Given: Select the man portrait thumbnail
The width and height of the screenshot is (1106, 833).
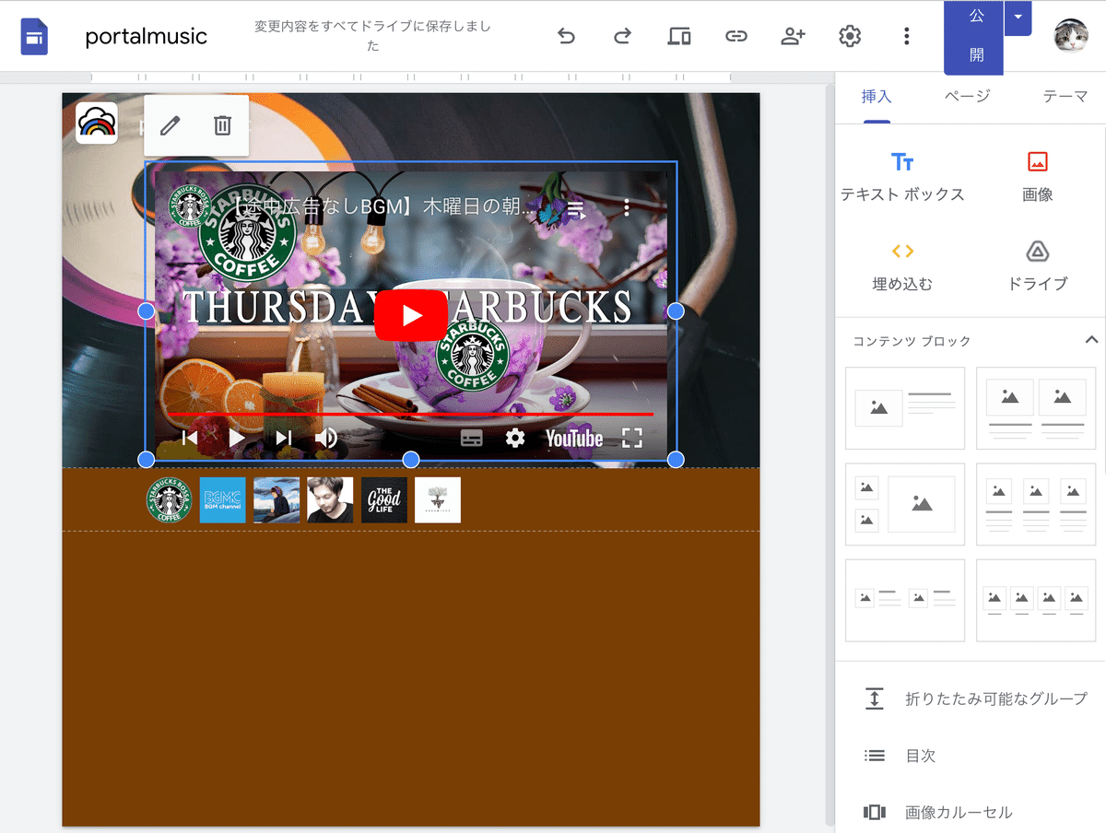Looking at the screenshot, I should tap(330, 500).
